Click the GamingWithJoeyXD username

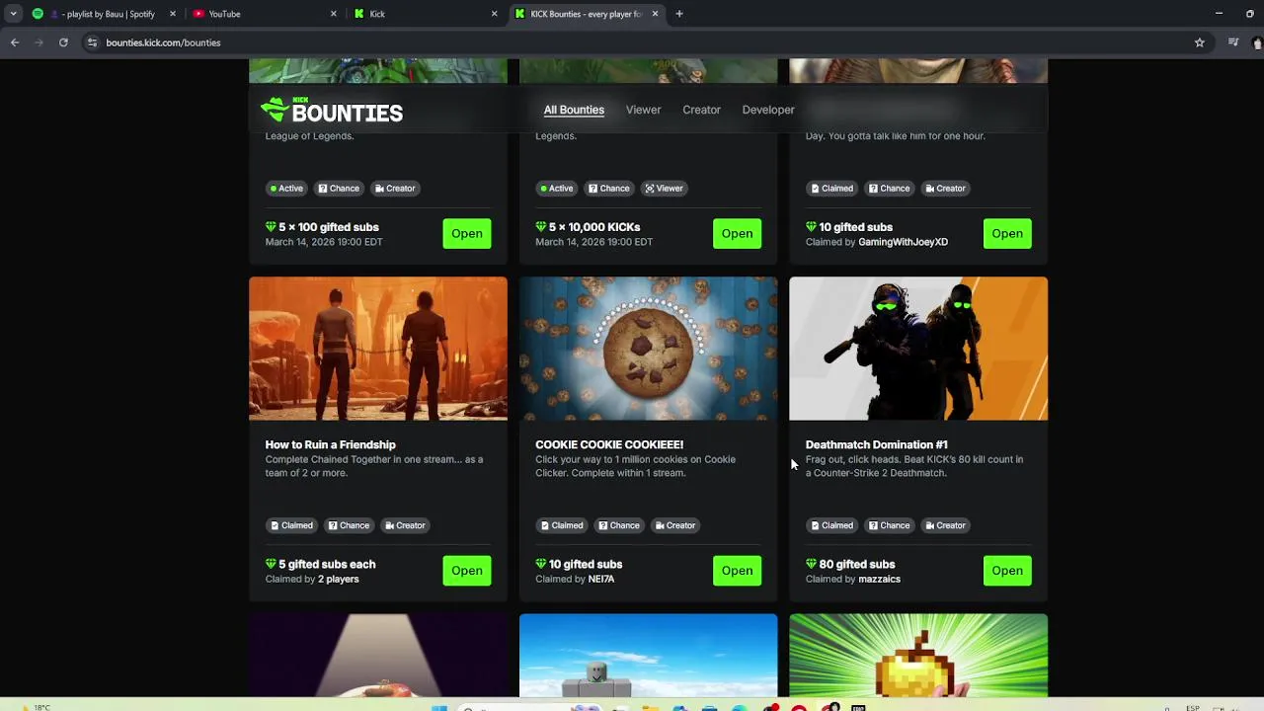[903, 242]
